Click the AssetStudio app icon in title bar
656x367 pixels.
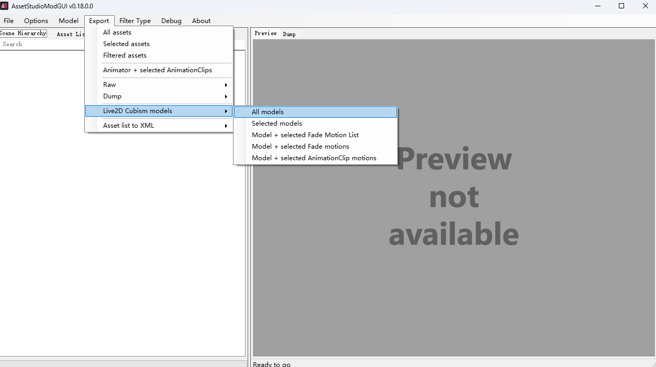click(x=5, y=6)
